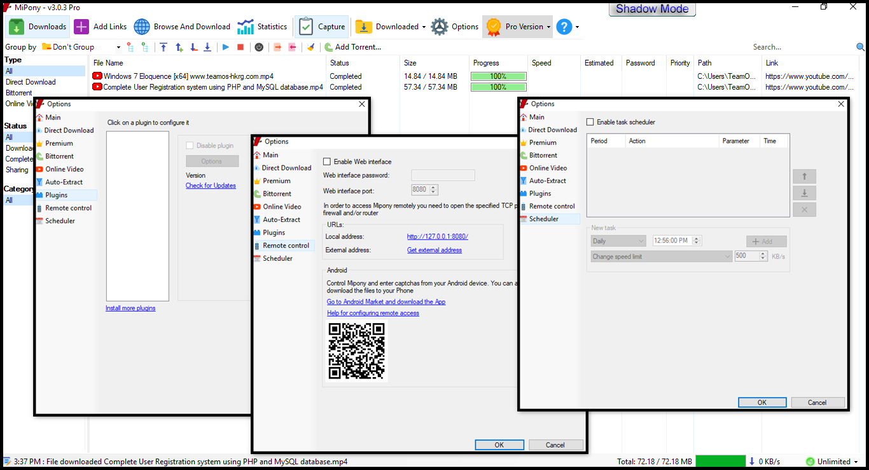Viewport: 869px width, 470px height.
Task: Click the Get external address link
Action: 434,251
